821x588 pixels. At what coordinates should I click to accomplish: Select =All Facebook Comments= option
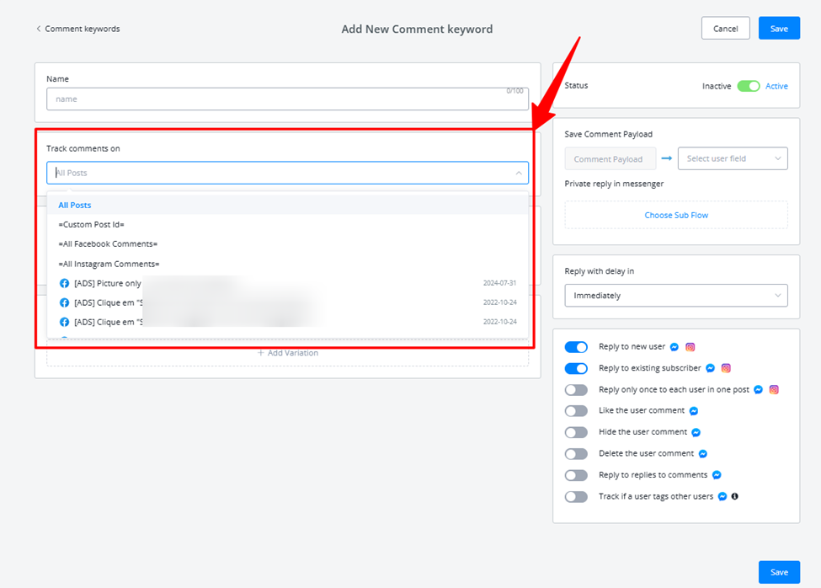tap(287, 244)
